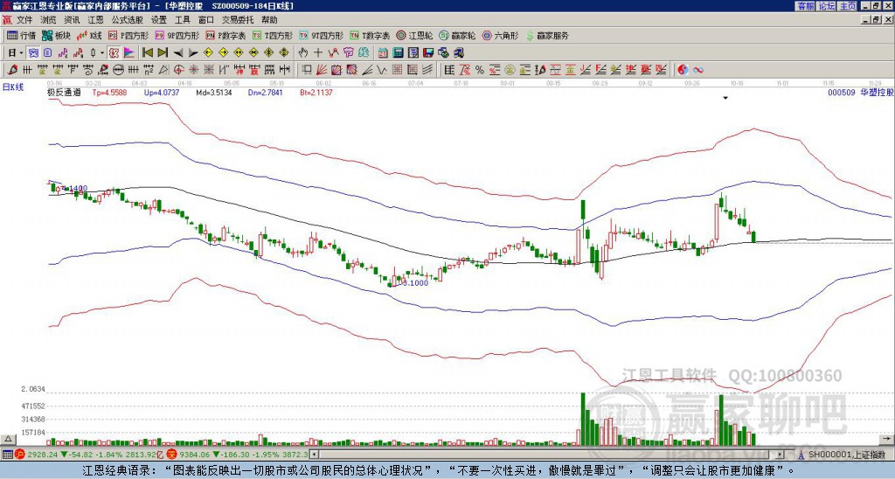Select the red pen drawing tool
Viewport: 895px width, 479px height.
(x=11, y=70)
